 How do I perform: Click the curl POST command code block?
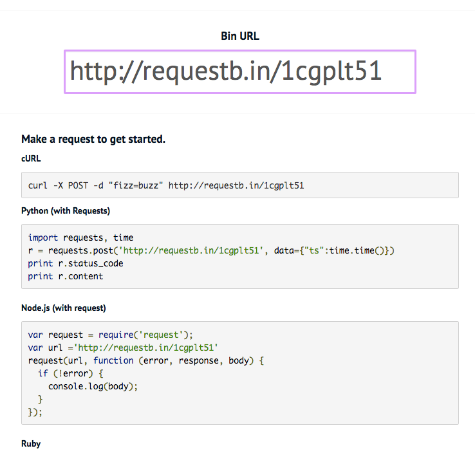click(165, 186)
